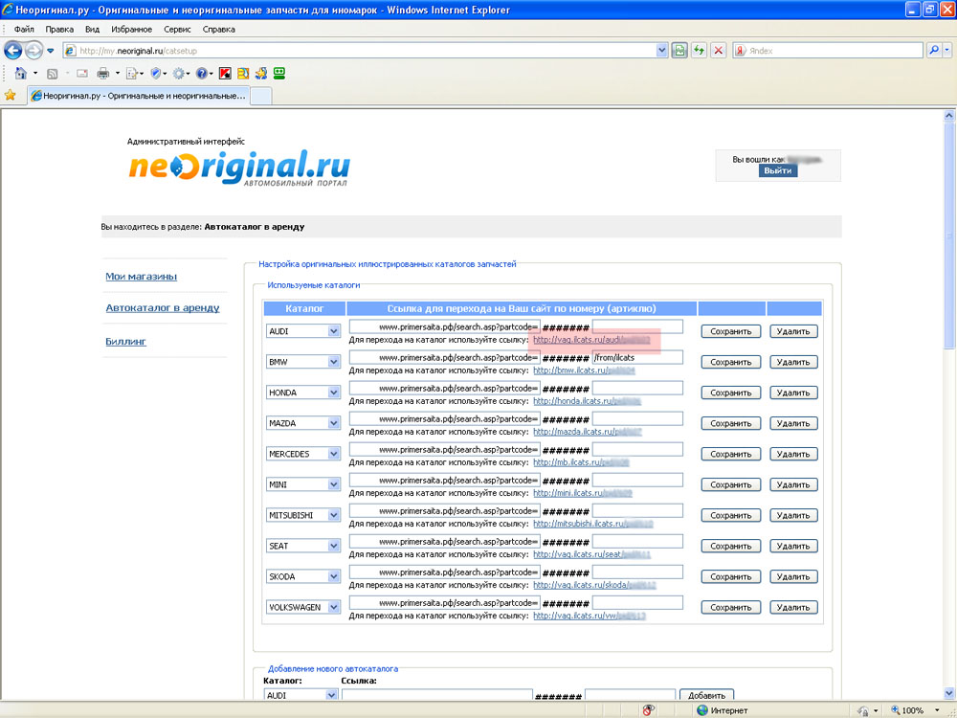Click the star-with-person toolbar icon

[x=261, y=74]
